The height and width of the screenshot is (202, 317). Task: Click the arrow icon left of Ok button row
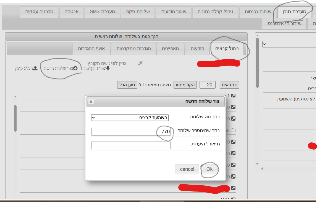(233, 165)
